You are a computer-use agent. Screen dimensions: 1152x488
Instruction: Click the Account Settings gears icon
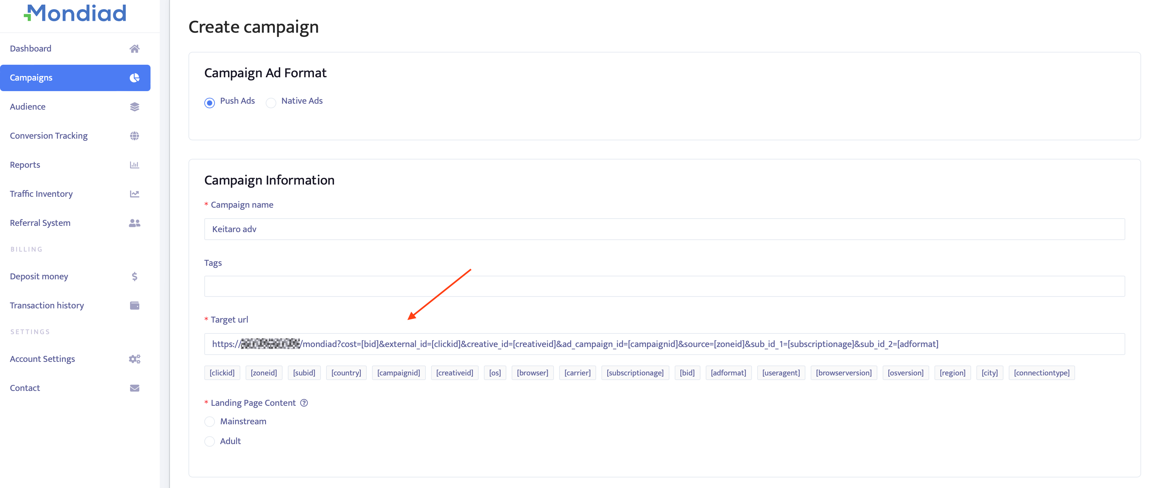[x=134, y=359]
